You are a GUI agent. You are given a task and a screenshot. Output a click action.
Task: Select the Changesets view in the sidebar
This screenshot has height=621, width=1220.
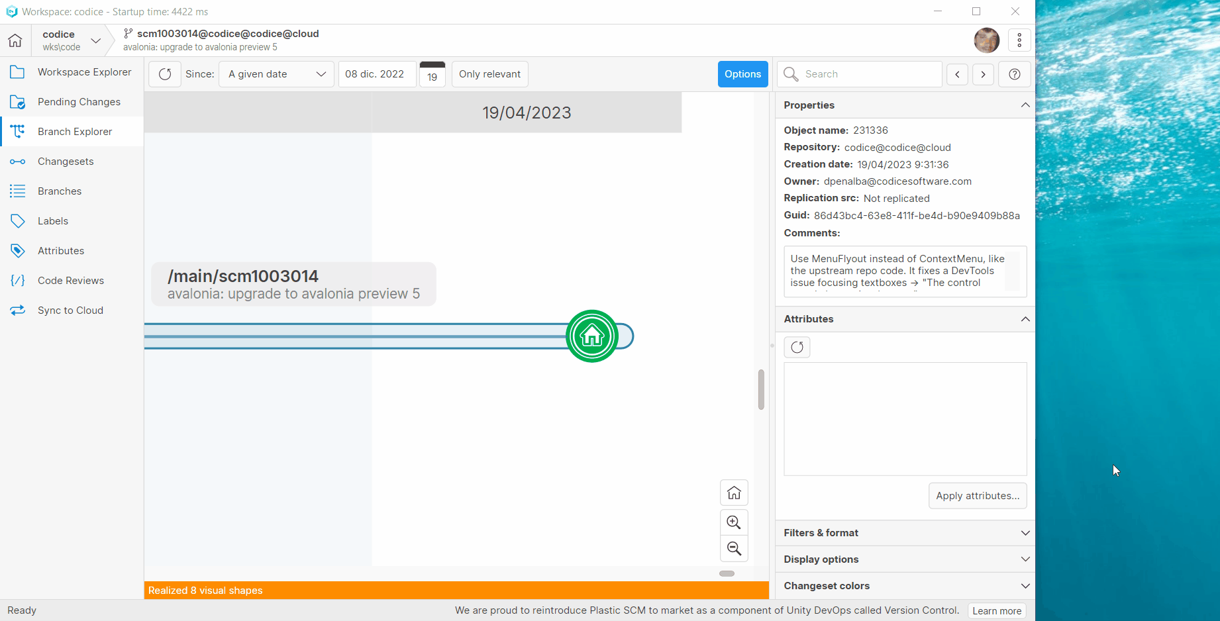point(66,161)
